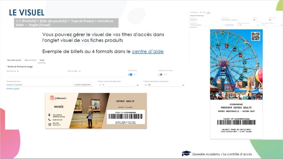
Task: Click the QR code on the Ferris wheel ticket
Action: pos(255,36)
